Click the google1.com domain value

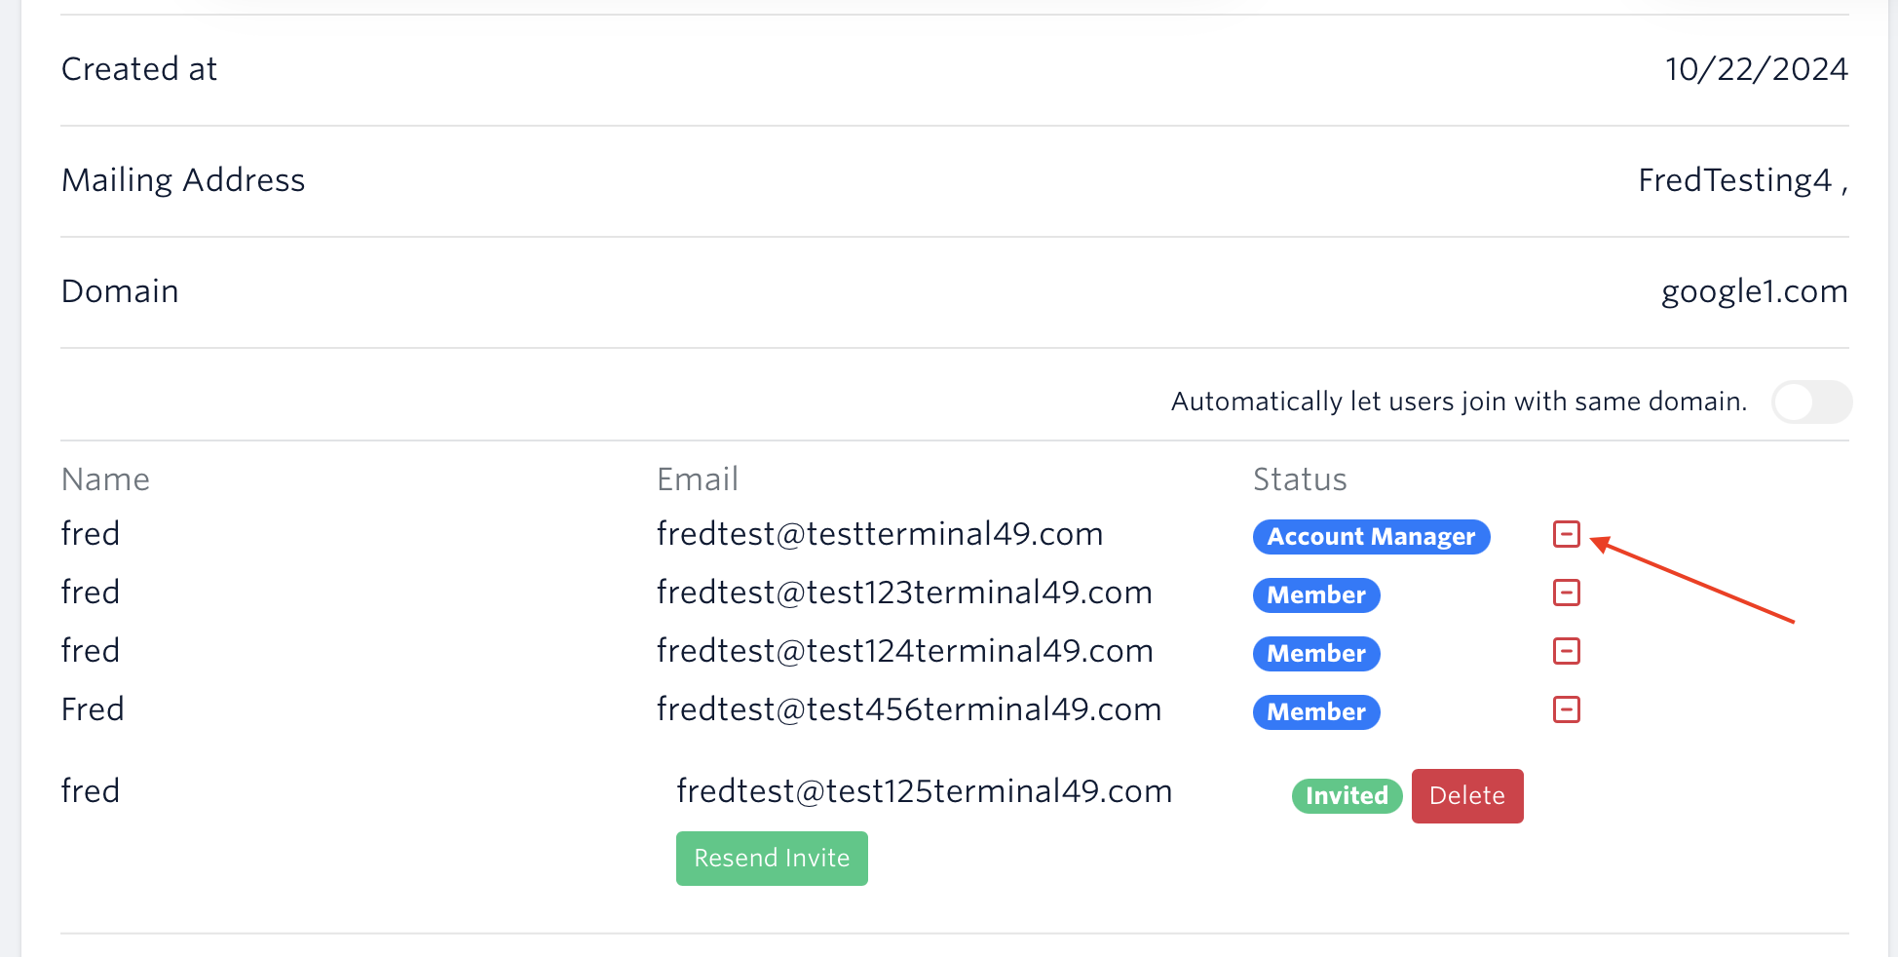tap(1754, 291)
